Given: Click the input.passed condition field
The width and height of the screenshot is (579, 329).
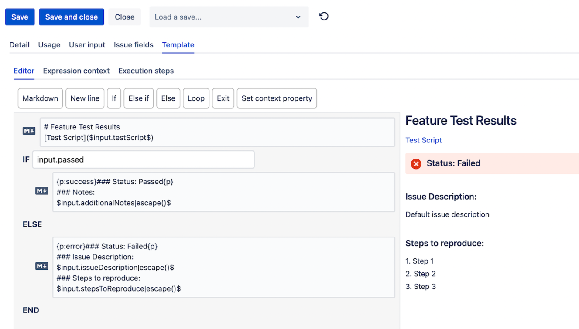Looking at the screenshot, I should 143,159.
